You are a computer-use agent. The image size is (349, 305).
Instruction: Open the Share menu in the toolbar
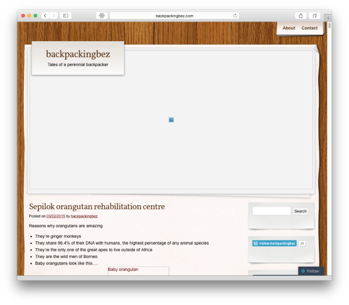tap(301, 16)
